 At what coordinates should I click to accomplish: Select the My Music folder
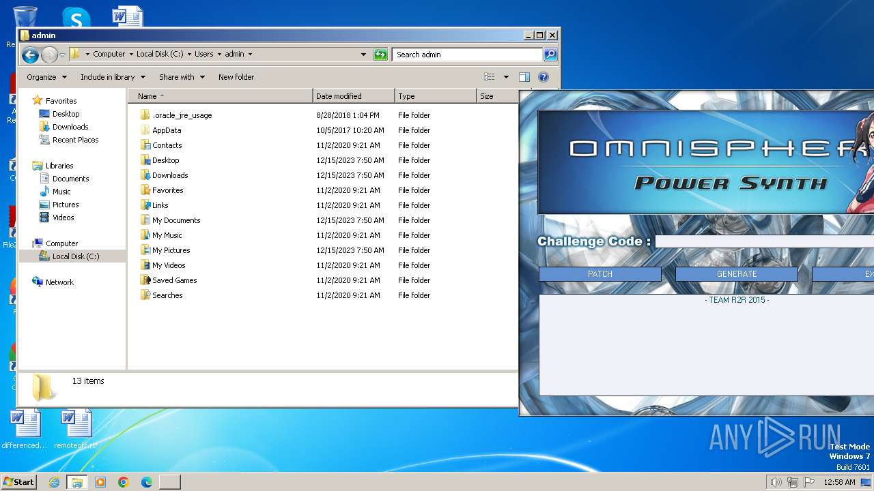tap(161, 235)
